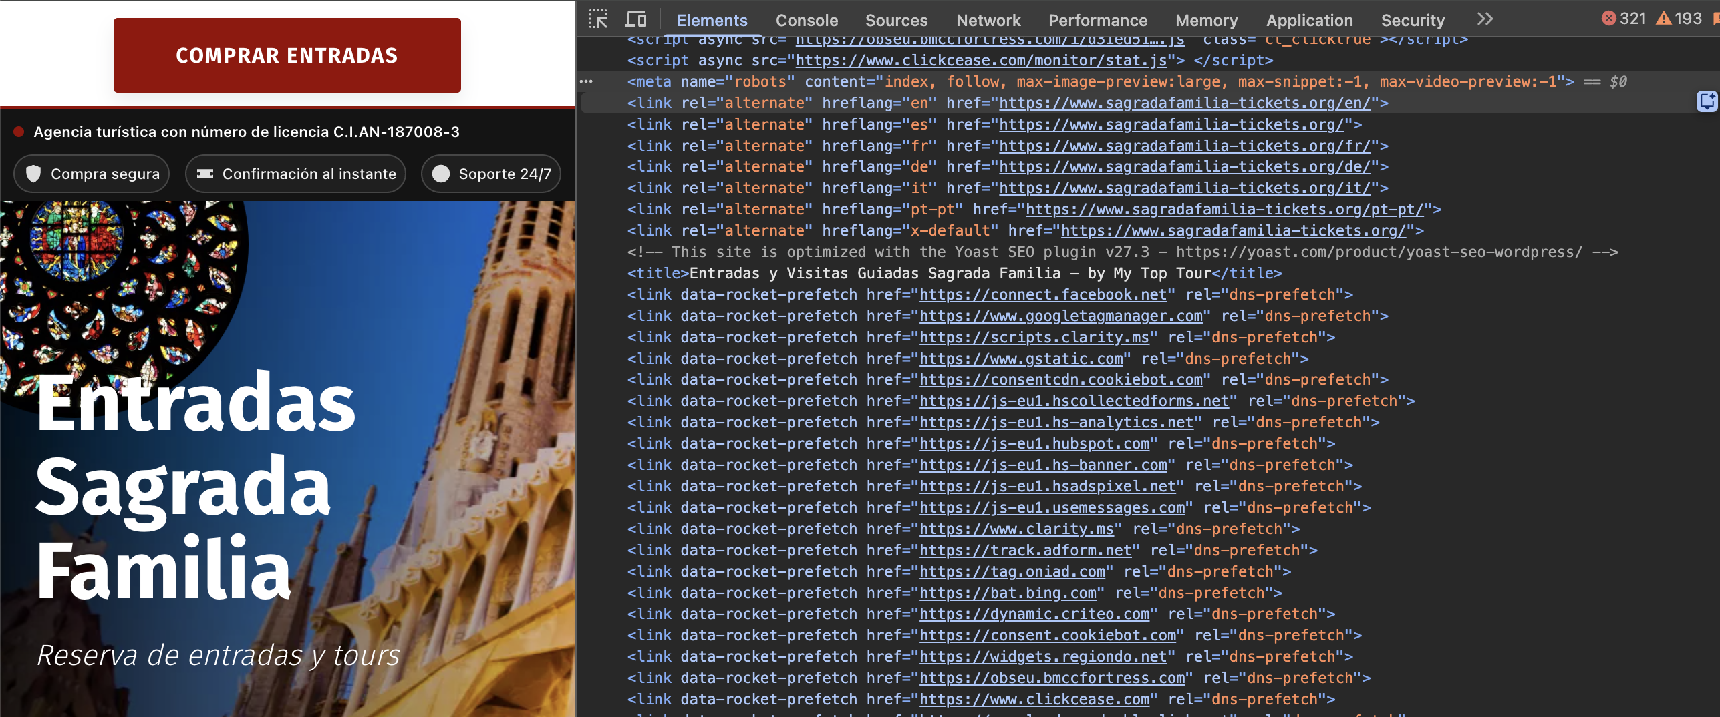The image size is (1720, 717).
Task: Click the Entradas Sagrada Familia heading
Action: [x=195, y=486]
